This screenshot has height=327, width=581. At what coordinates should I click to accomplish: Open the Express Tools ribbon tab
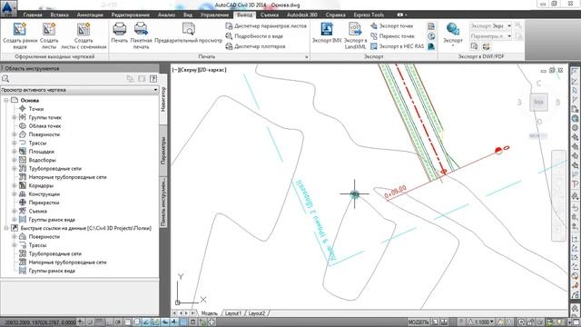(369, 15)
